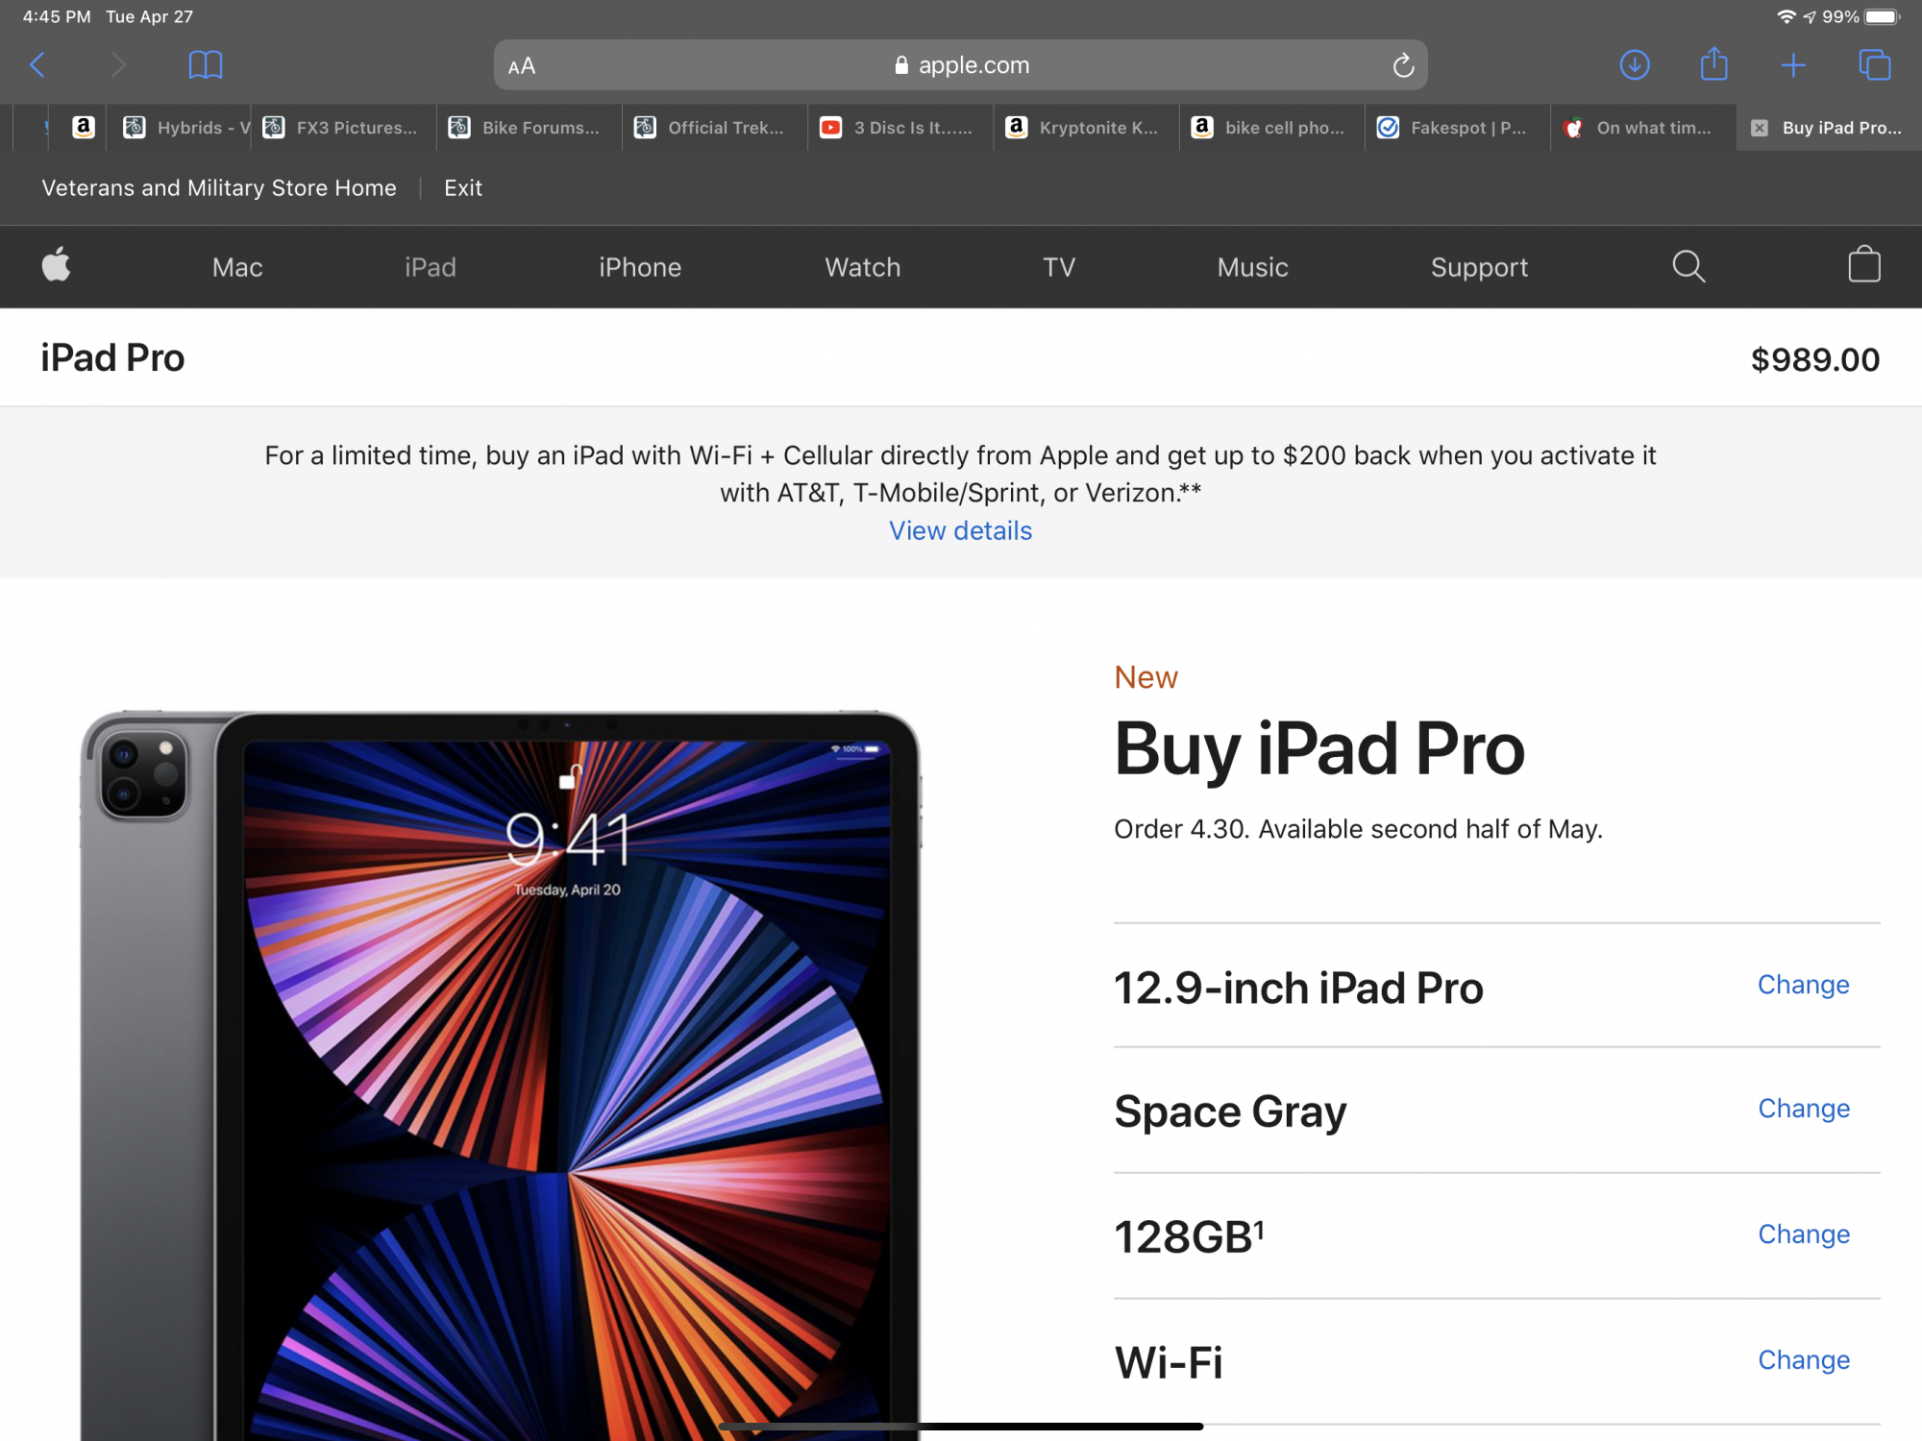Open the iPhone menu item
1922x1441 pixels.
tap(640, 267)
